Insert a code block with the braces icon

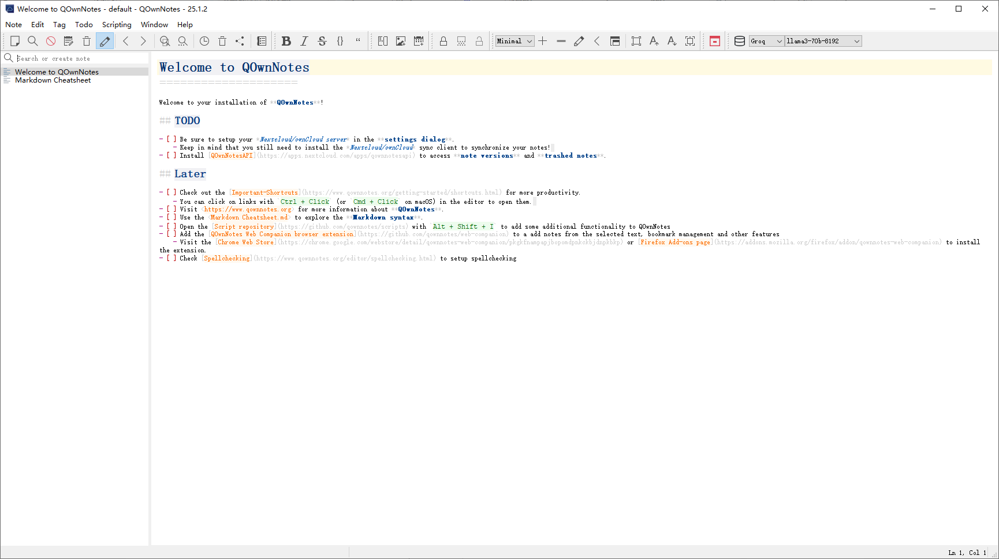pyautogui.click(x=340, y=41)
